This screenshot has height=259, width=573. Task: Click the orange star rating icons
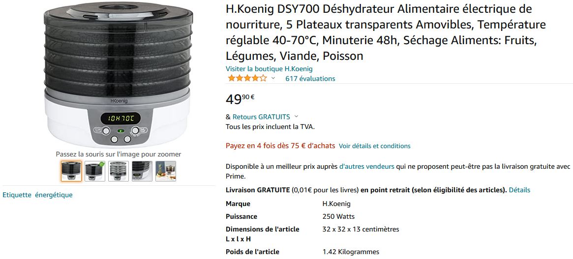click(x=247, y=78)
